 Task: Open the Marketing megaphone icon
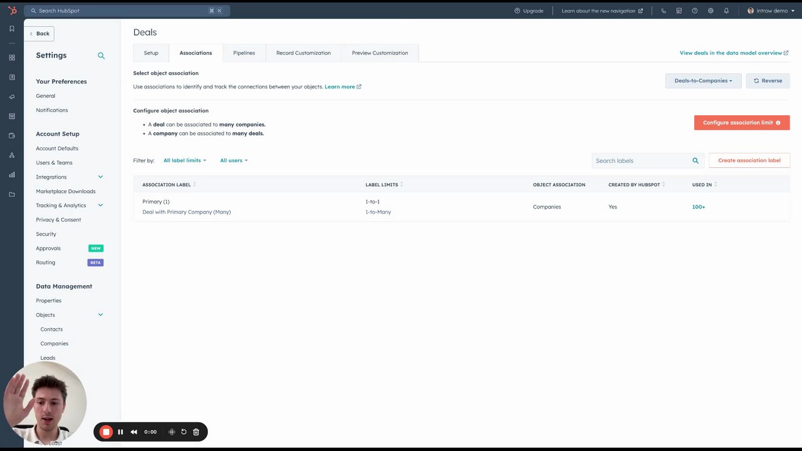pos(12,96)
